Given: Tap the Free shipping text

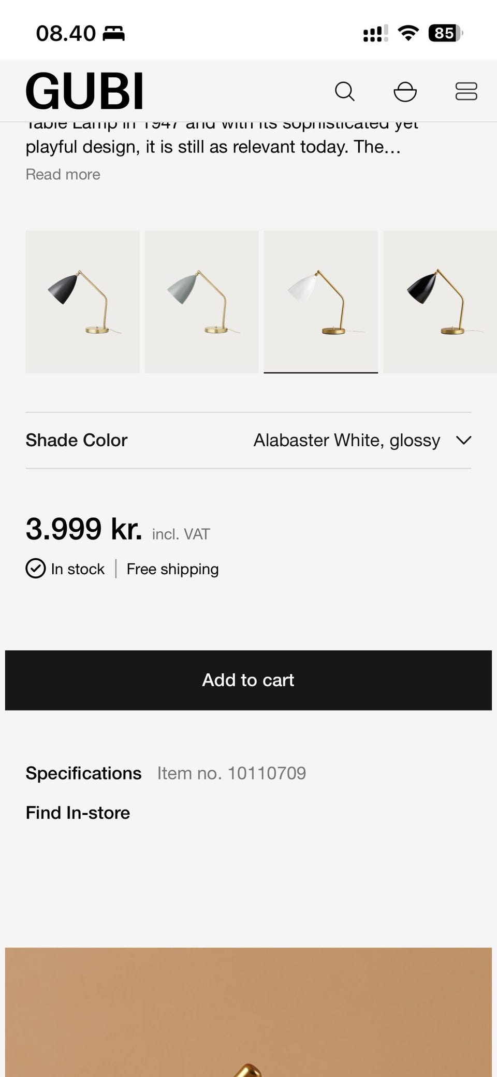Looking at the screenshot, I should click(x=172, y=569).
